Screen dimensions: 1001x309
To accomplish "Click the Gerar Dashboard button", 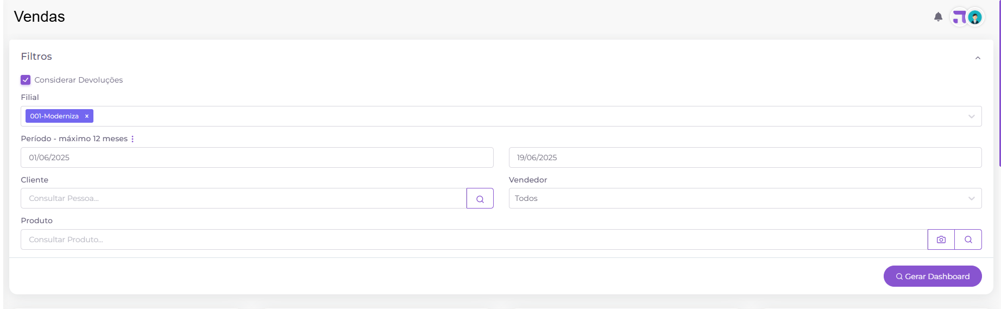I will [933, 276].
